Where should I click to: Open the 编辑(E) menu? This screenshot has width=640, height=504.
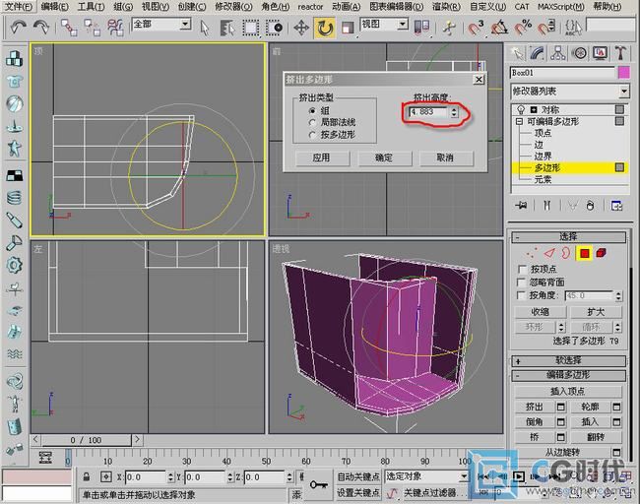(55, 7)
